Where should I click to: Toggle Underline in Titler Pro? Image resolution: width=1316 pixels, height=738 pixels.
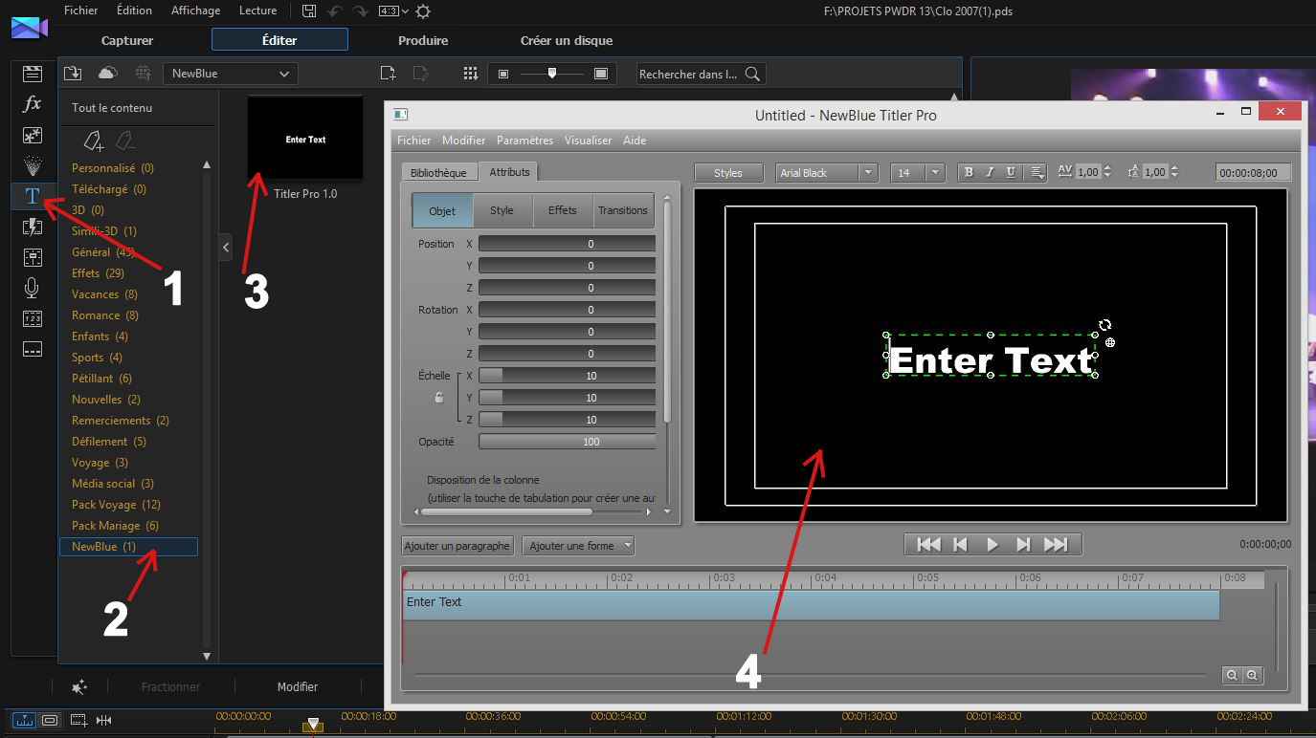click(x=1012, y=172)
